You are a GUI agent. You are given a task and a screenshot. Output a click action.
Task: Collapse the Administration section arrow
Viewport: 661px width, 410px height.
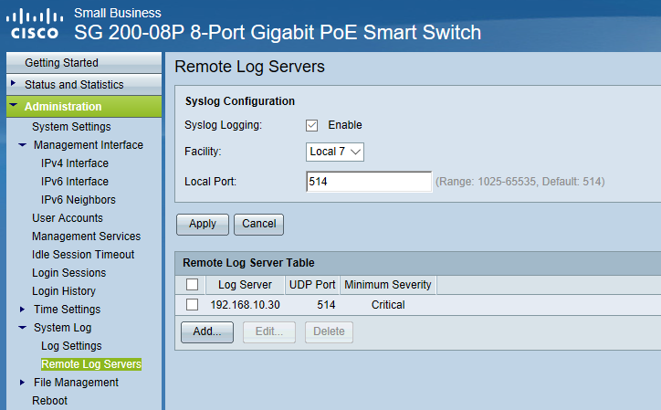[x=14, y=105]
